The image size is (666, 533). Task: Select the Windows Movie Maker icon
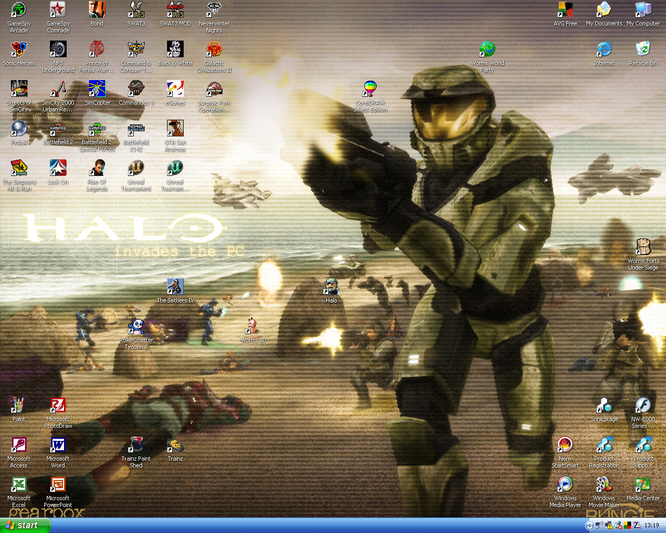click(x=604, y=492)
